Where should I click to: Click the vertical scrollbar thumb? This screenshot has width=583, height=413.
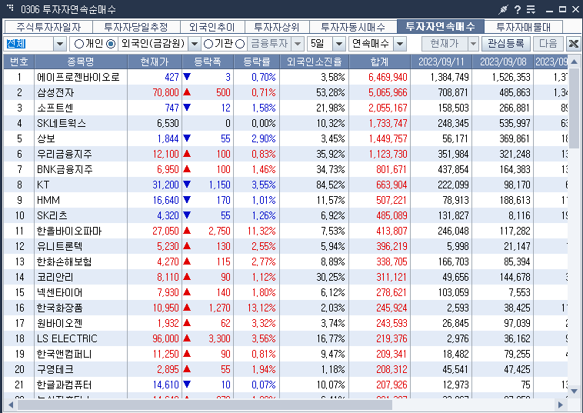pos(574,108)
